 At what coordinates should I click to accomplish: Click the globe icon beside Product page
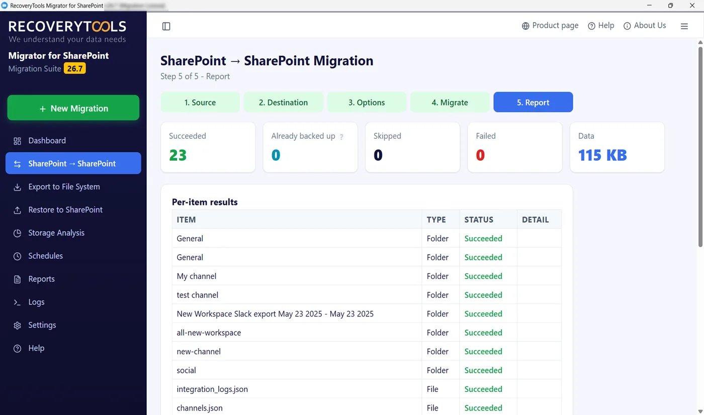[x=525, y=26]
